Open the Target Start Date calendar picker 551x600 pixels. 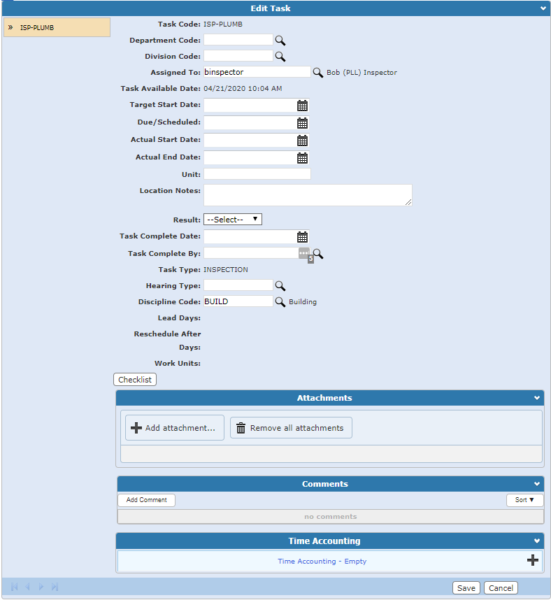(302, 106)
